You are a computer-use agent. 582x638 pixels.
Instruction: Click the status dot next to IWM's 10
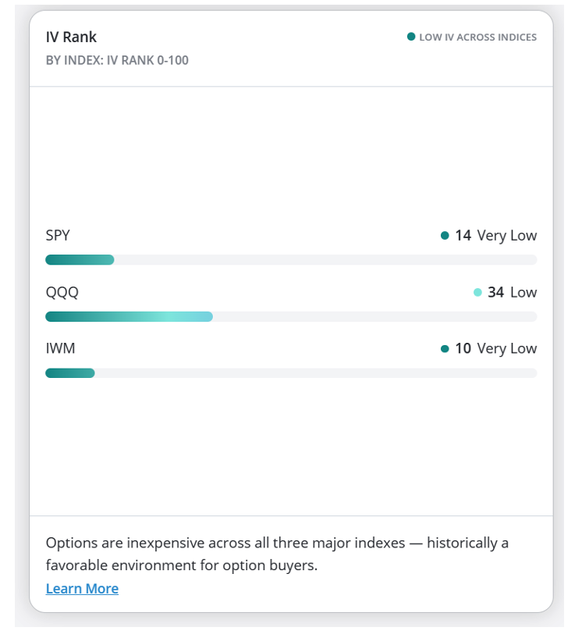click(445, 349)
